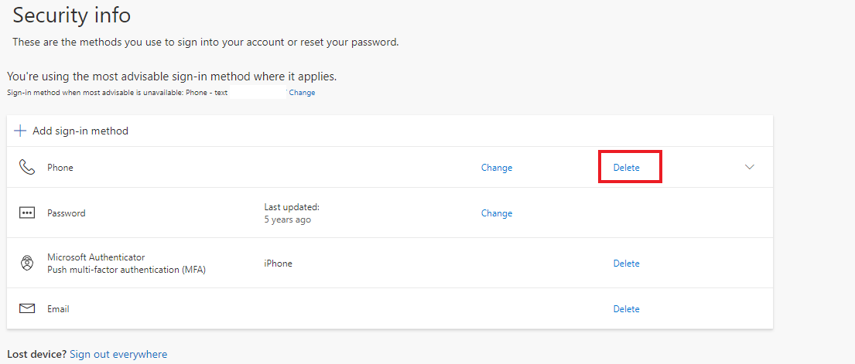Select Add sign-in method text
This screenshot has width=855, height=364.
coord(80,131)
